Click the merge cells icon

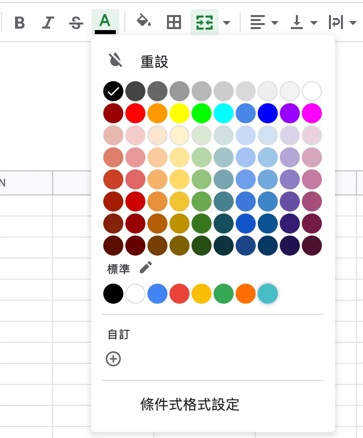[x=204, y=23]
